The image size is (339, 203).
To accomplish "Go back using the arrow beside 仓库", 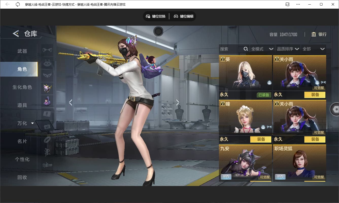I will (x=16, y=34).
